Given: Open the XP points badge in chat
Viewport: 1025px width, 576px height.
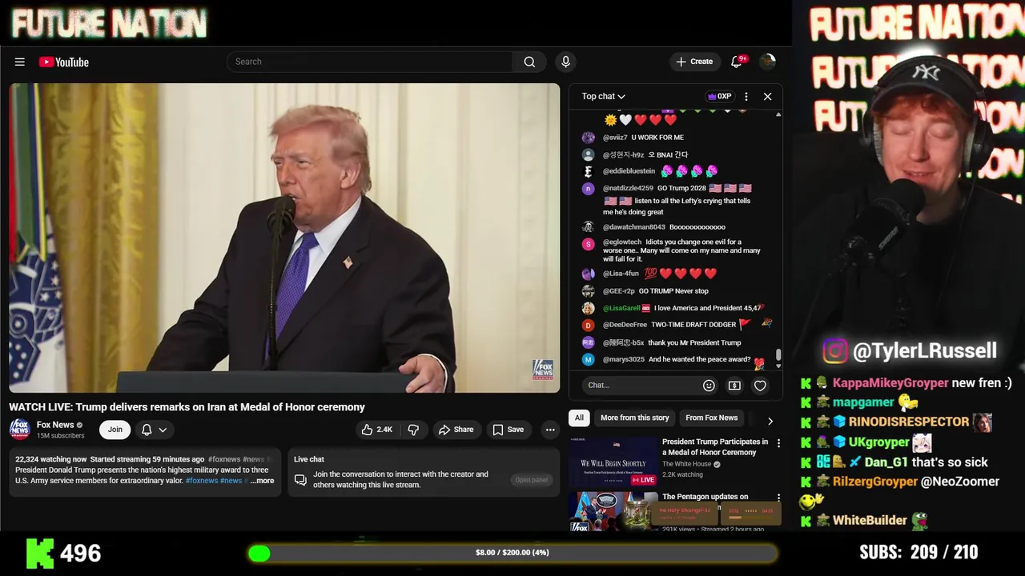Looking at the screenshot, I should click(x=719, y=96).
